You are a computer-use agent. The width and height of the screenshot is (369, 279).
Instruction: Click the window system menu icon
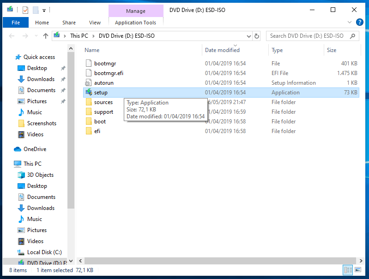point(10,10)
